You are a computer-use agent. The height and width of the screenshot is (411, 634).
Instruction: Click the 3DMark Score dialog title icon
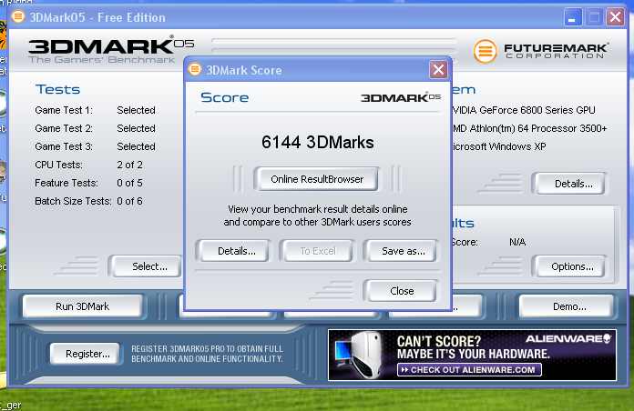point(195,69)
